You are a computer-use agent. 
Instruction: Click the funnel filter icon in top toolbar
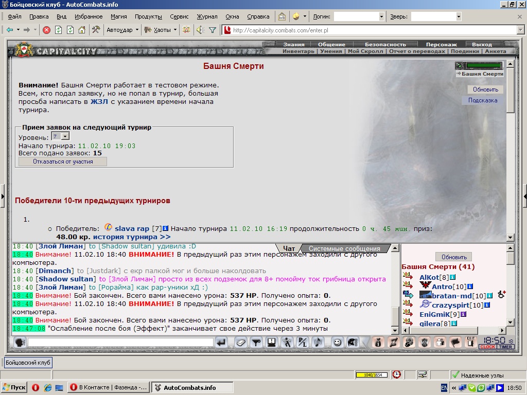tap(213, 30)
